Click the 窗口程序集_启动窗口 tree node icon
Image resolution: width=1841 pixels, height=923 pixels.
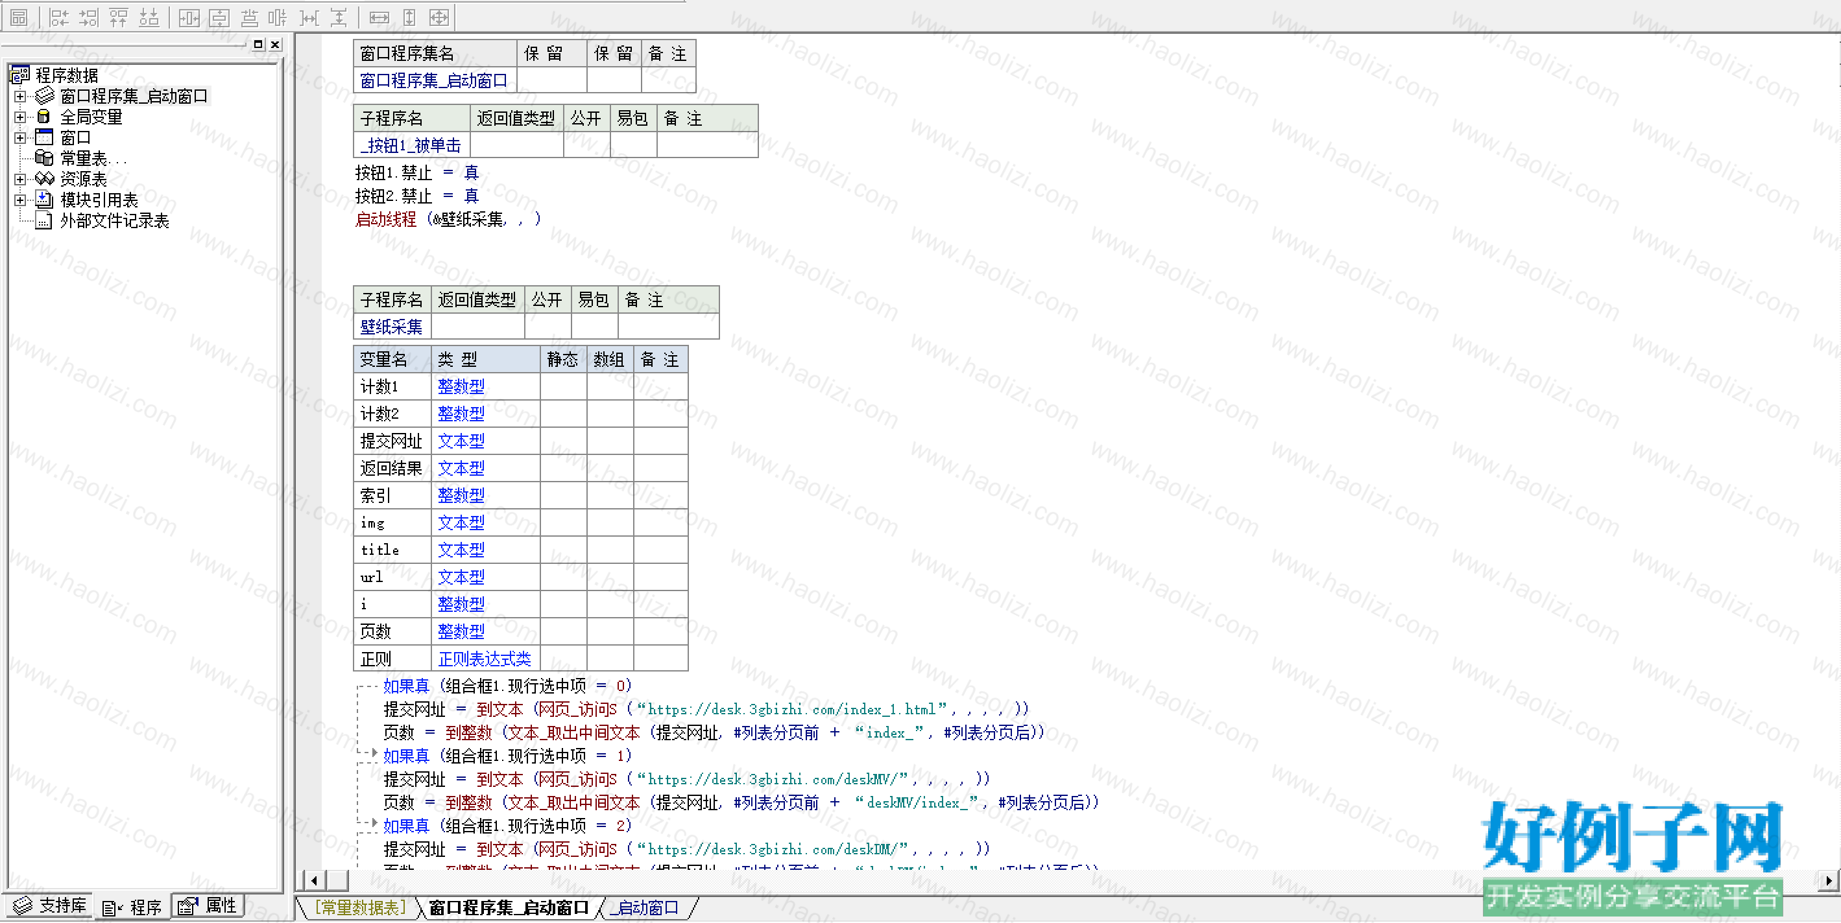tap(44, 96)
